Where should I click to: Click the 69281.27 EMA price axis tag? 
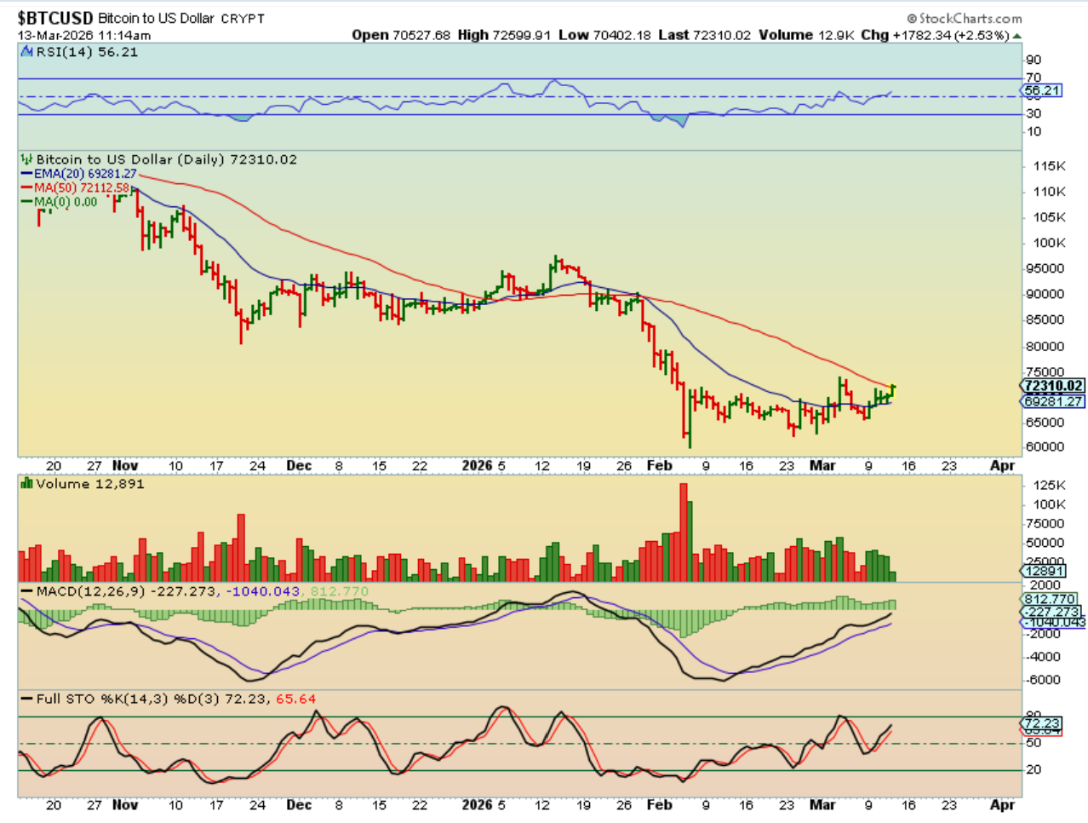point(1053,401)
